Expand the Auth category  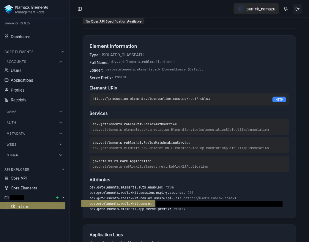pos(61,123)
